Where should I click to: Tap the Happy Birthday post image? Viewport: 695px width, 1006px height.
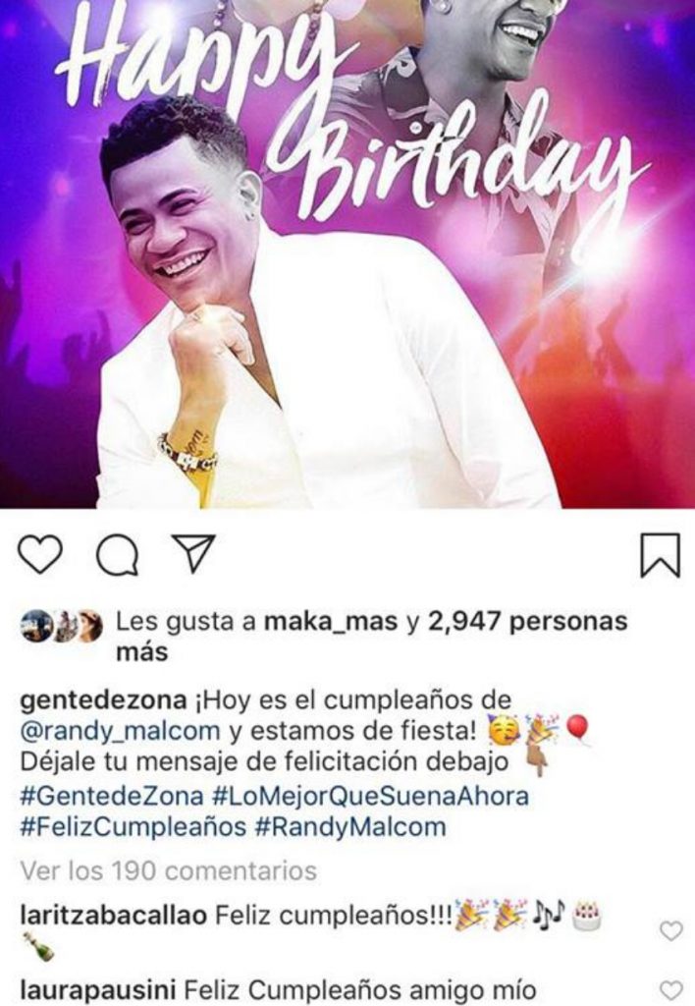[x=347, y=254]
